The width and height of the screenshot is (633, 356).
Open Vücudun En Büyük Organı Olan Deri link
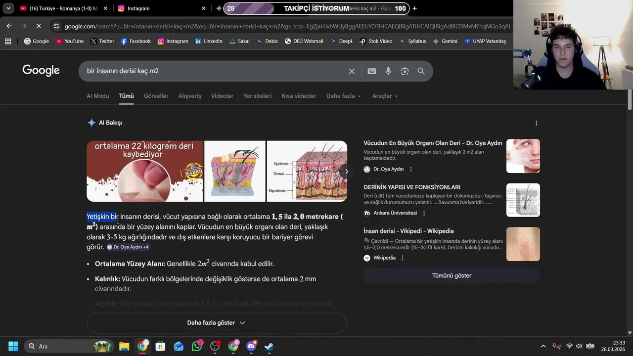pos(433,143)
